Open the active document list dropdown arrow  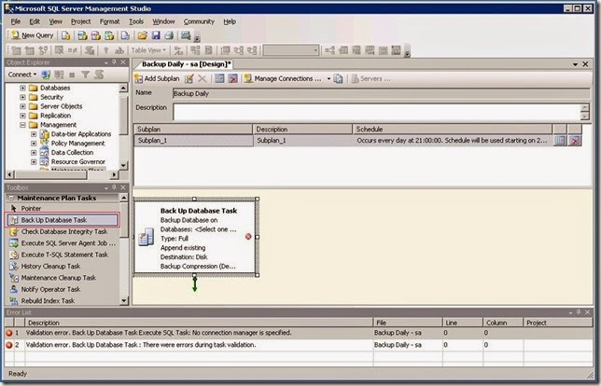click(x=575, y=64)
